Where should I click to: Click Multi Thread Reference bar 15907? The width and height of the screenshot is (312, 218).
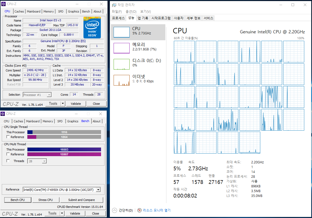pyautogui.click(x=64, y=154)
